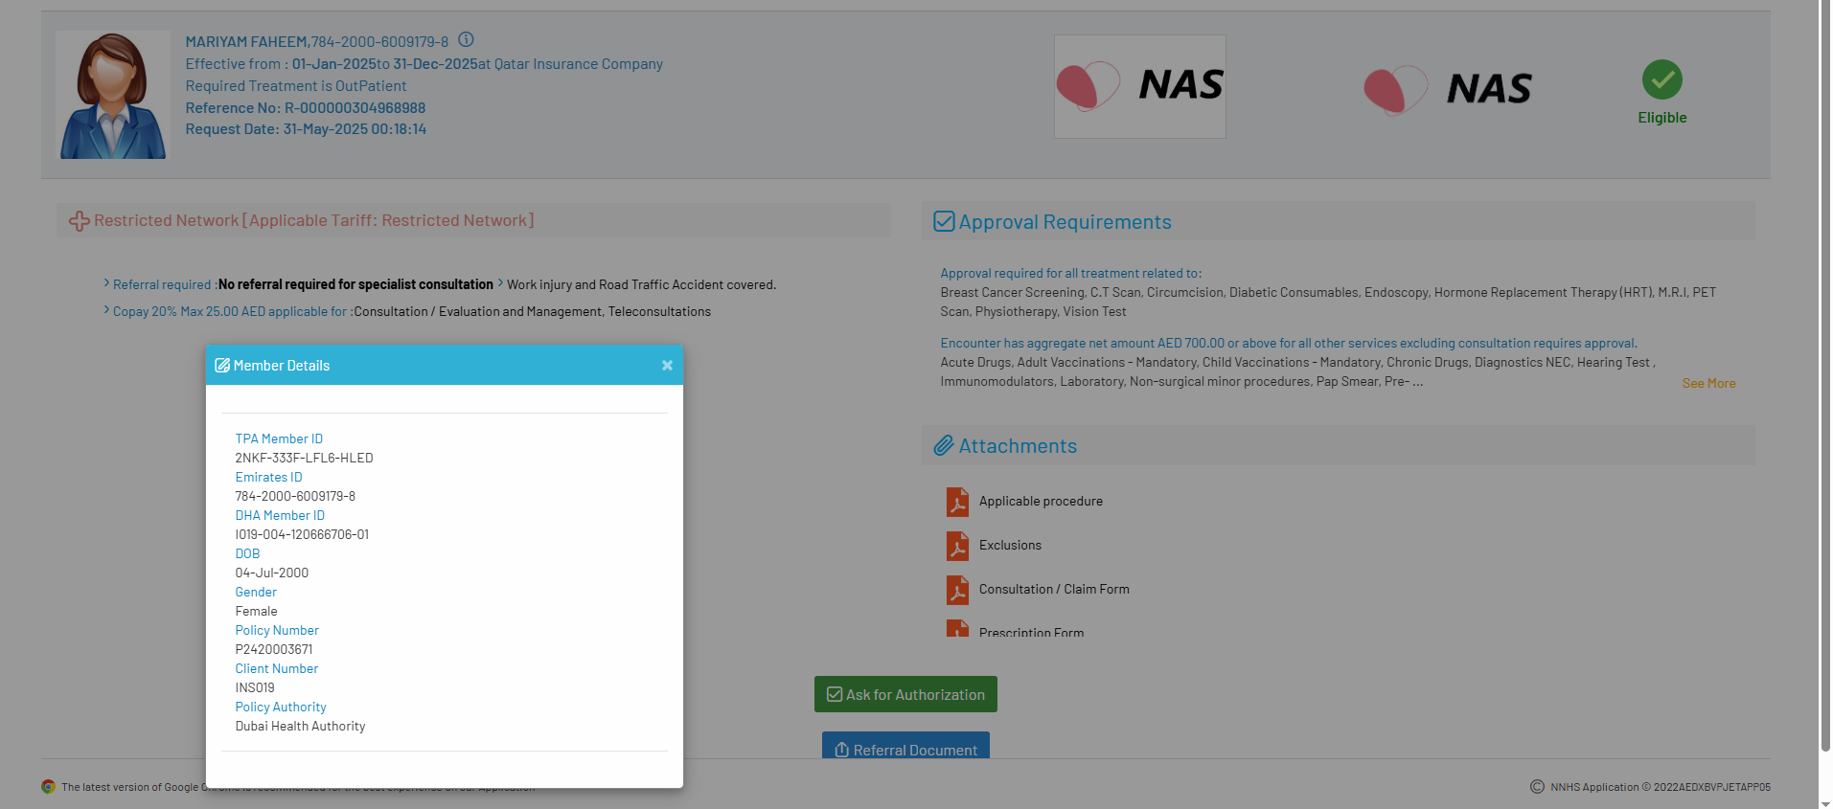Image resolution: width=1833 pixels, height=809 pixels.
Task: Click the member avatar picture
Action: tap(113, 95)
